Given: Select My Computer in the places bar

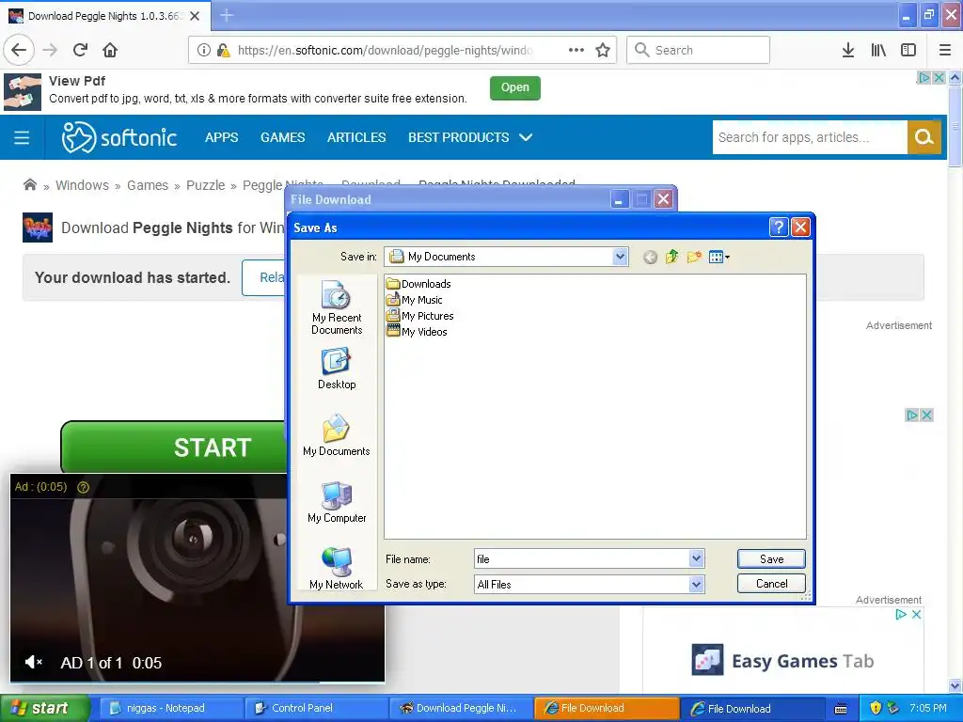Looking at the screenshot, I should click(337, 502).
